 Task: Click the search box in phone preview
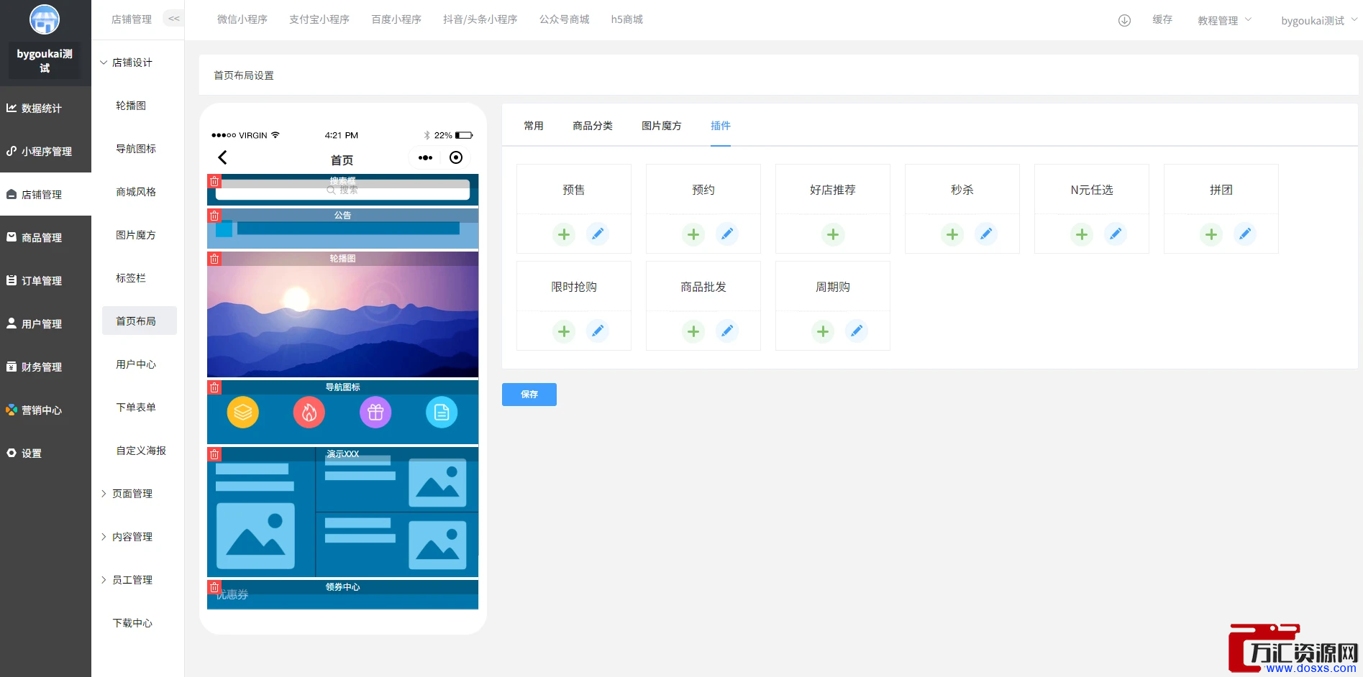tap(342, 190)
